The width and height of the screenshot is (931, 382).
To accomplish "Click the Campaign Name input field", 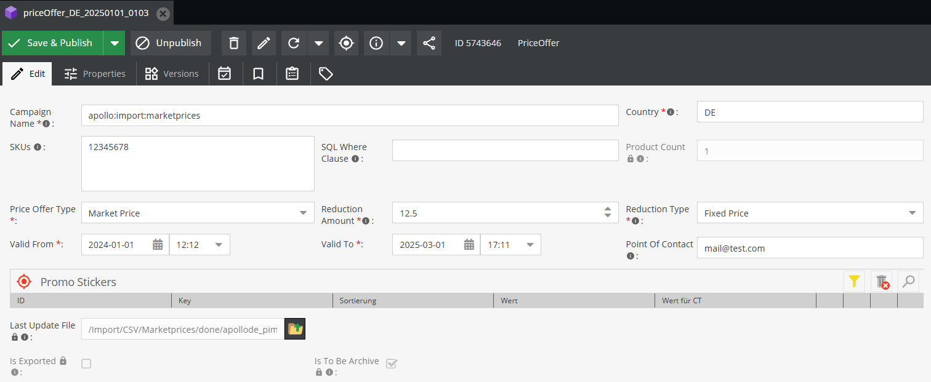I will (350, 115).
